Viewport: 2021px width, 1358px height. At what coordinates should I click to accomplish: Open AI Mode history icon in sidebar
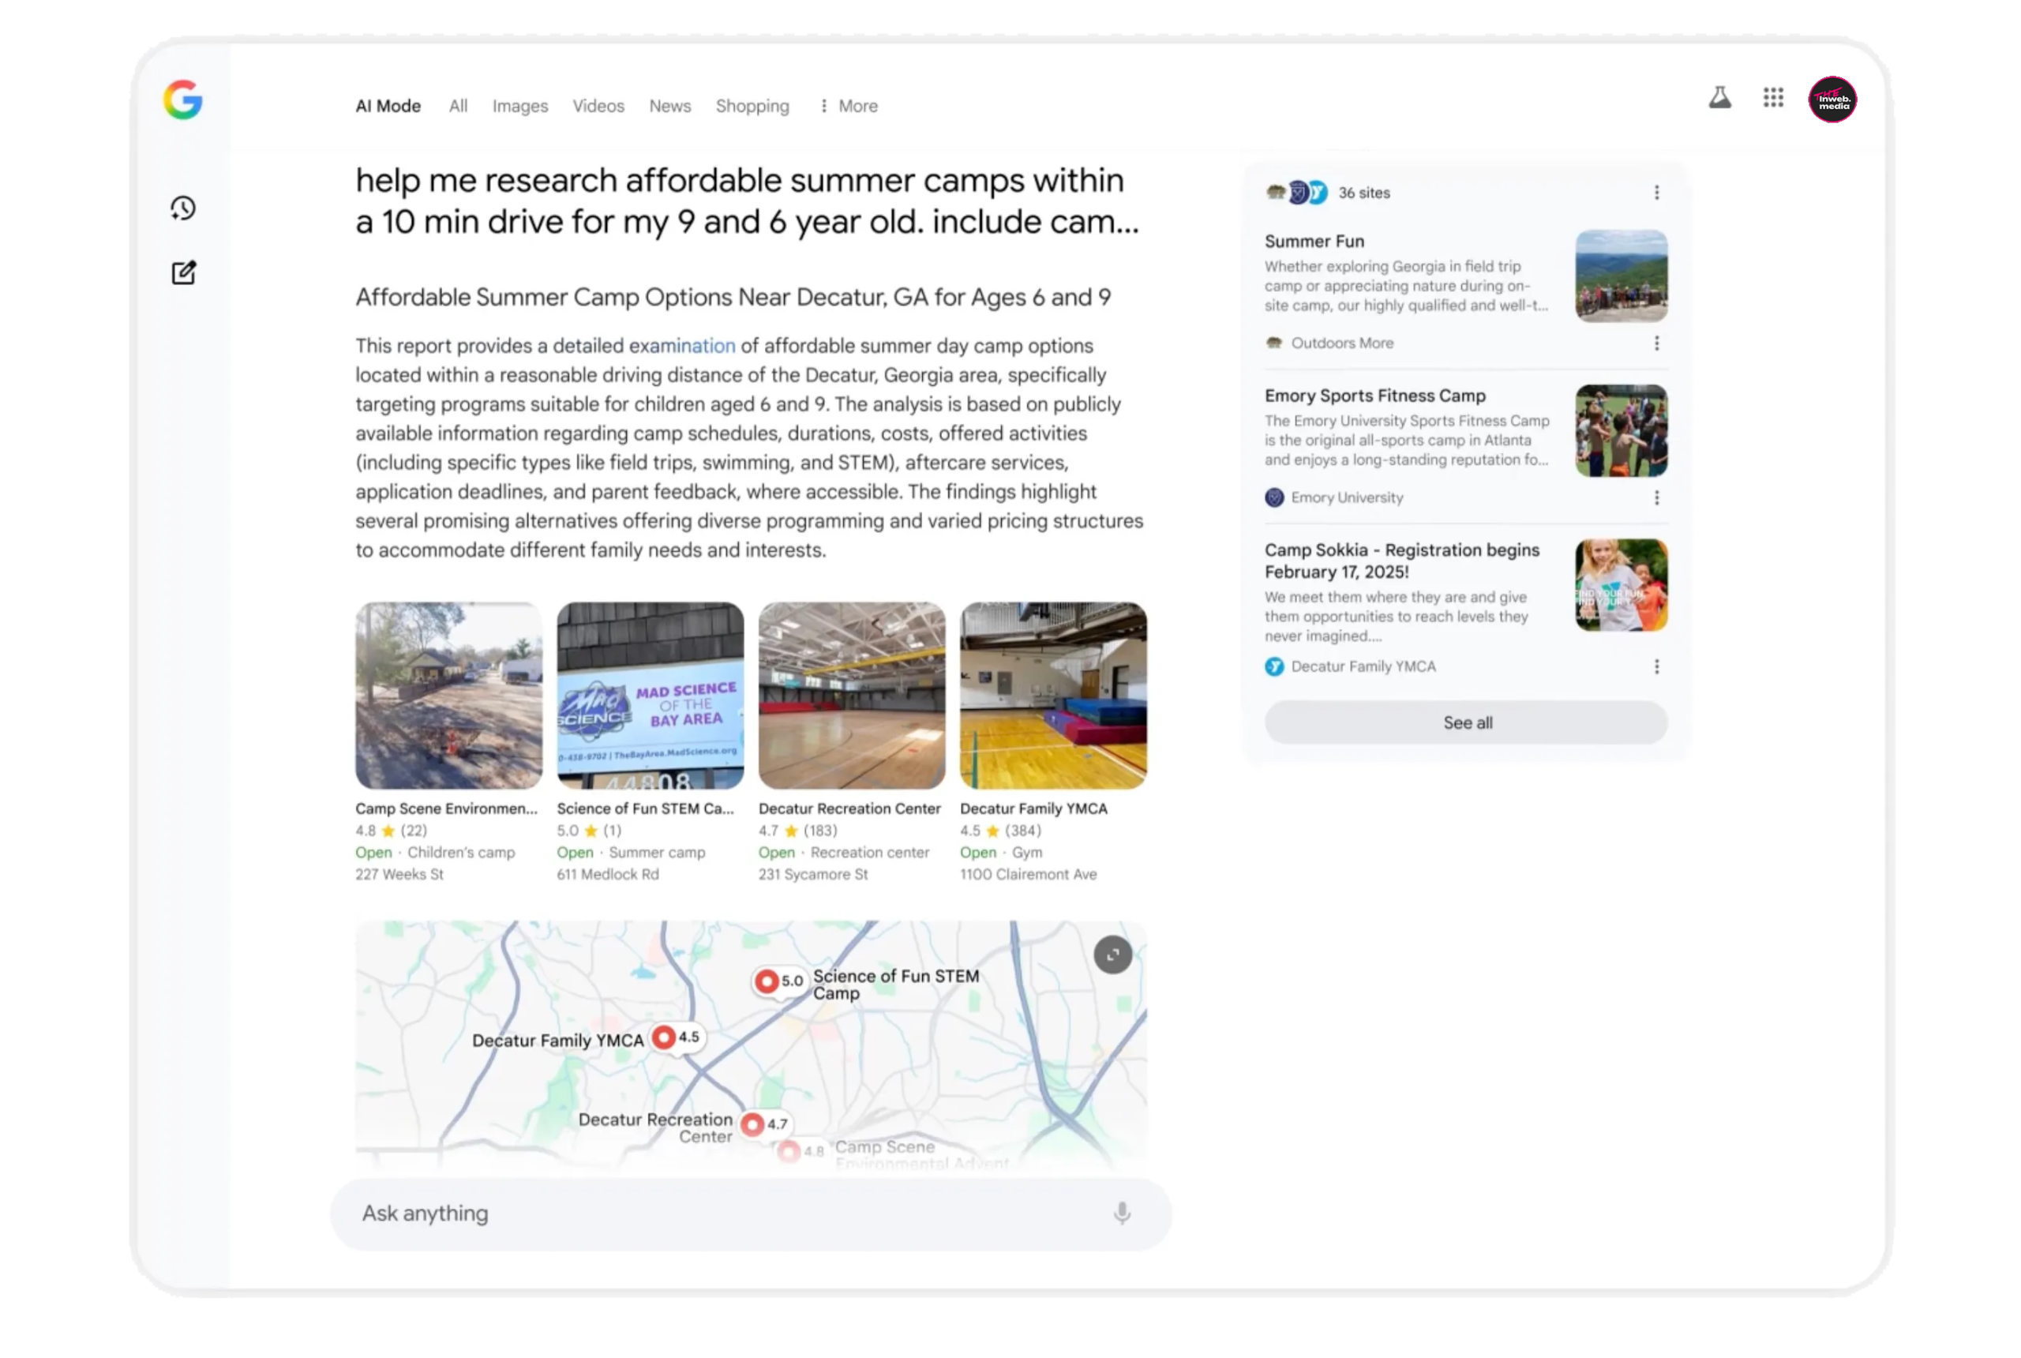(x=182, y=208)
